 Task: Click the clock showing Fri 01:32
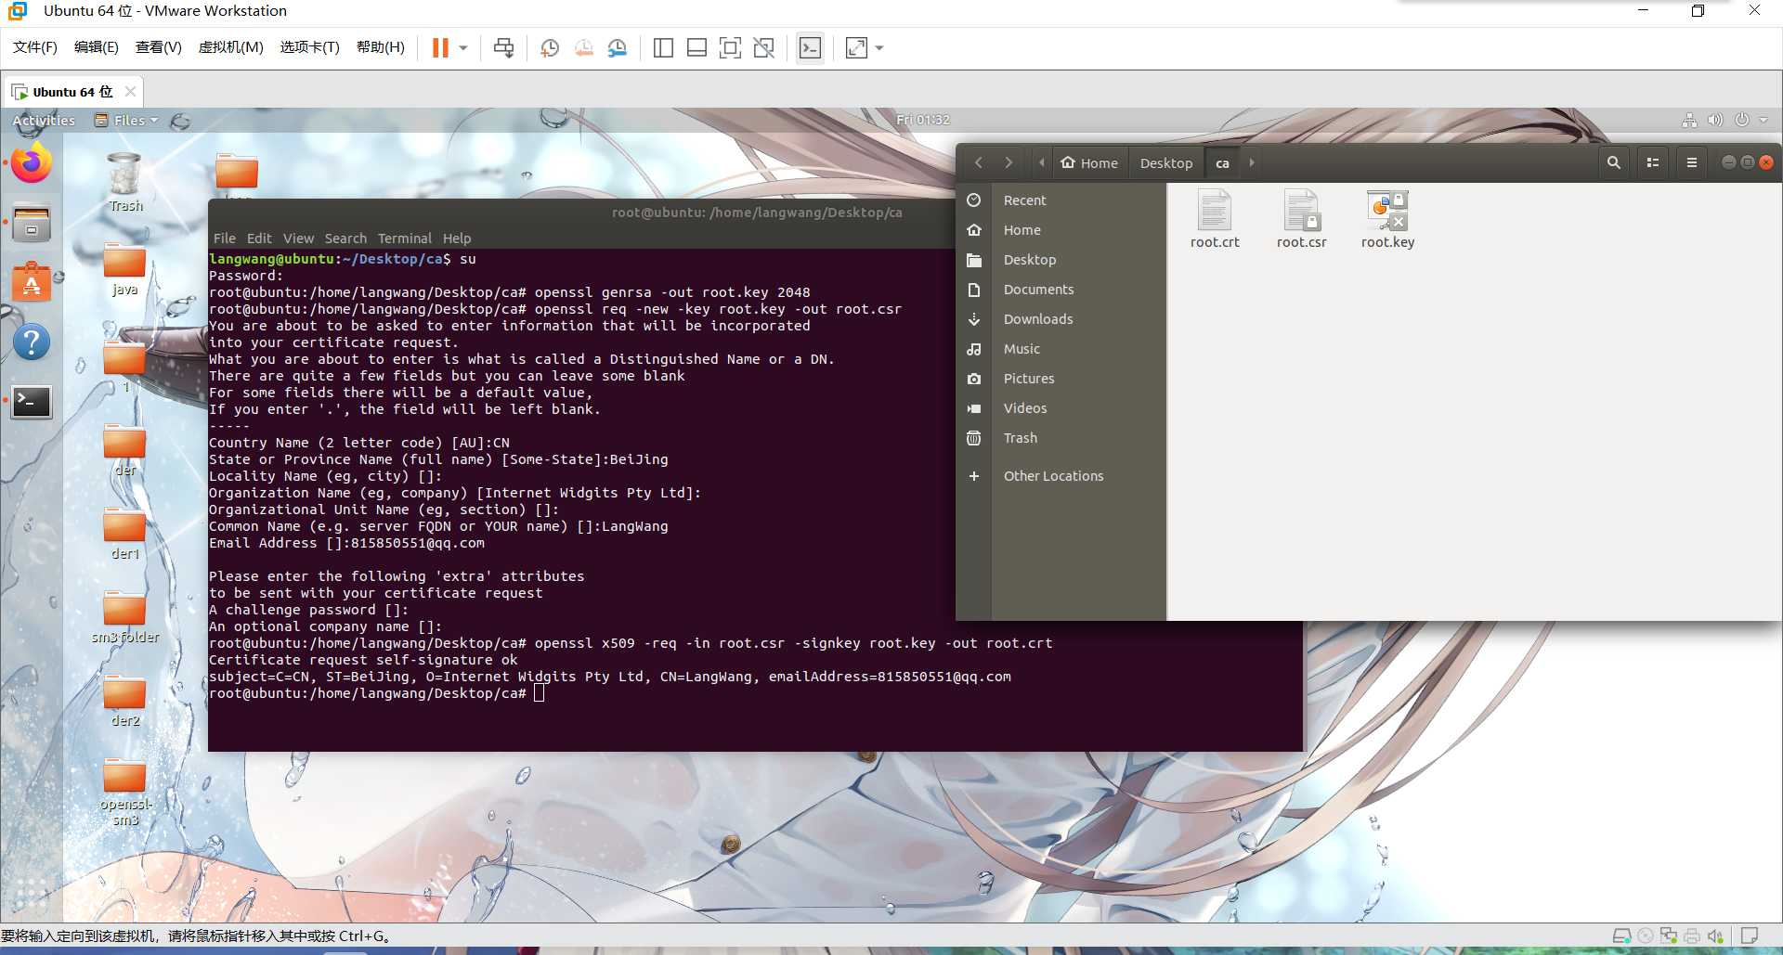(x=923, y=120)
